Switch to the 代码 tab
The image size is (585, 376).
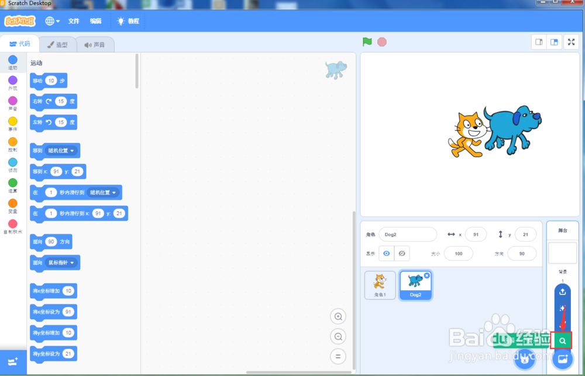[20, 44]
